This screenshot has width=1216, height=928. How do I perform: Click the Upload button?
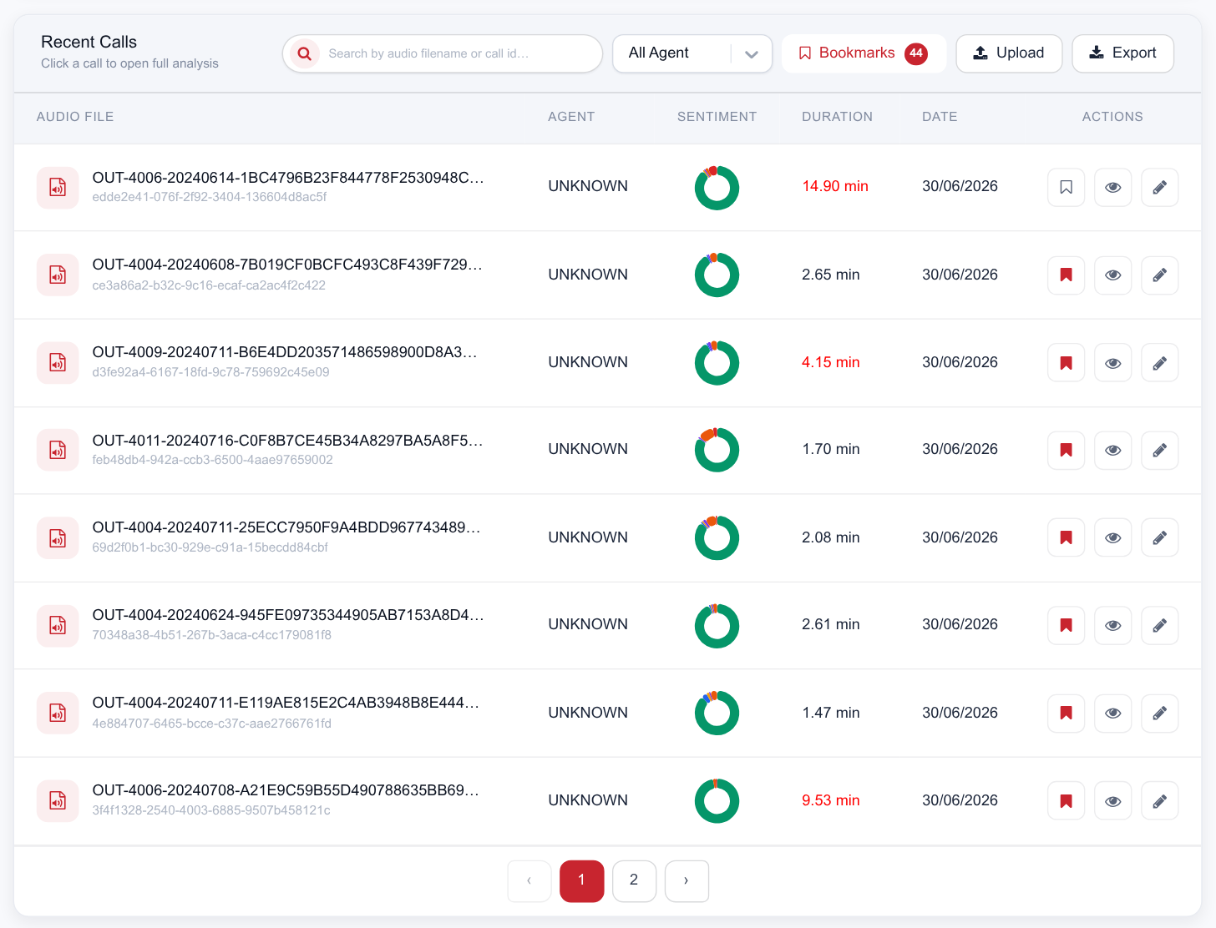(x=1009, y=53)
